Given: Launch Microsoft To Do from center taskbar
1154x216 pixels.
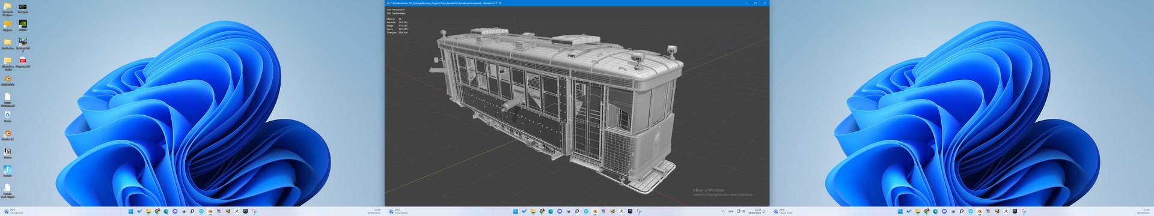Looking at the screenshot, I should point(524,211).
